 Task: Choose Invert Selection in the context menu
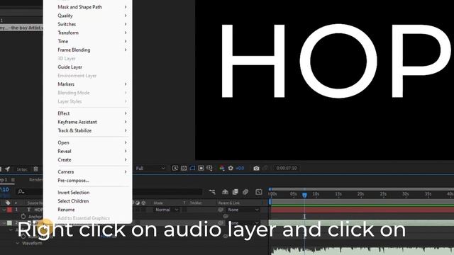click(x=88, y=193)
